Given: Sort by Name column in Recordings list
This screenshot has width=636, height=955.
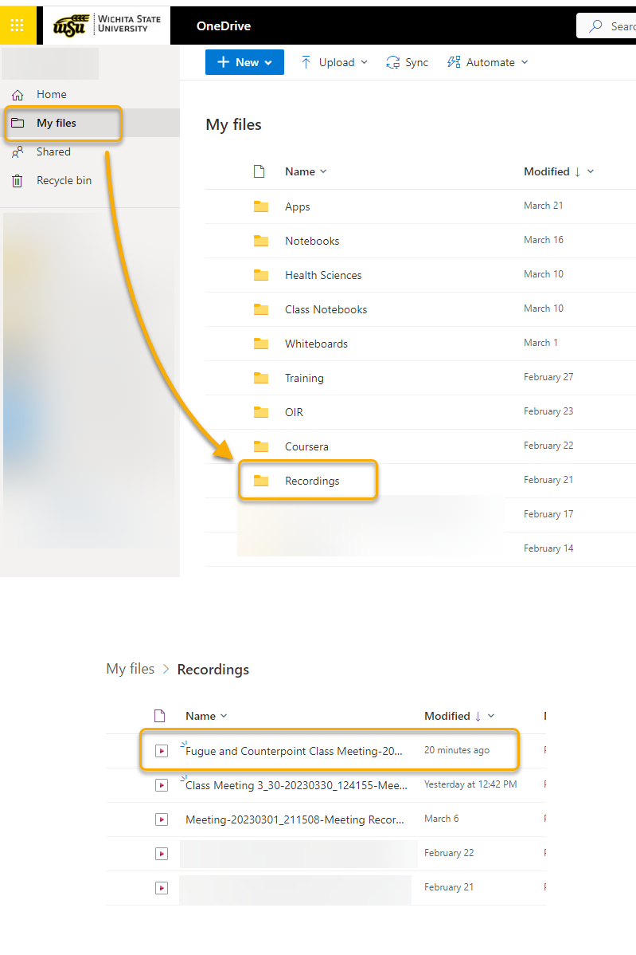Looking at the screenshot, I should (206, 716).
